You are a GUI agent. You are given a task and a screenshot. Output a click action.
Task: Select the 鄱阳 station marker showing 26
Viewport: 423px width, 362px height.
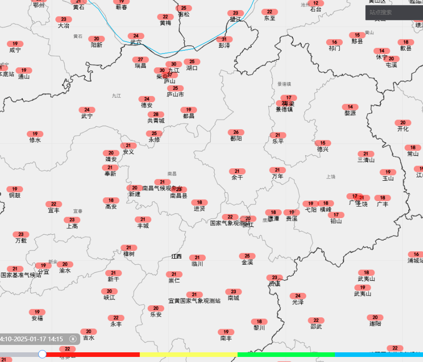tap(236, 132)
